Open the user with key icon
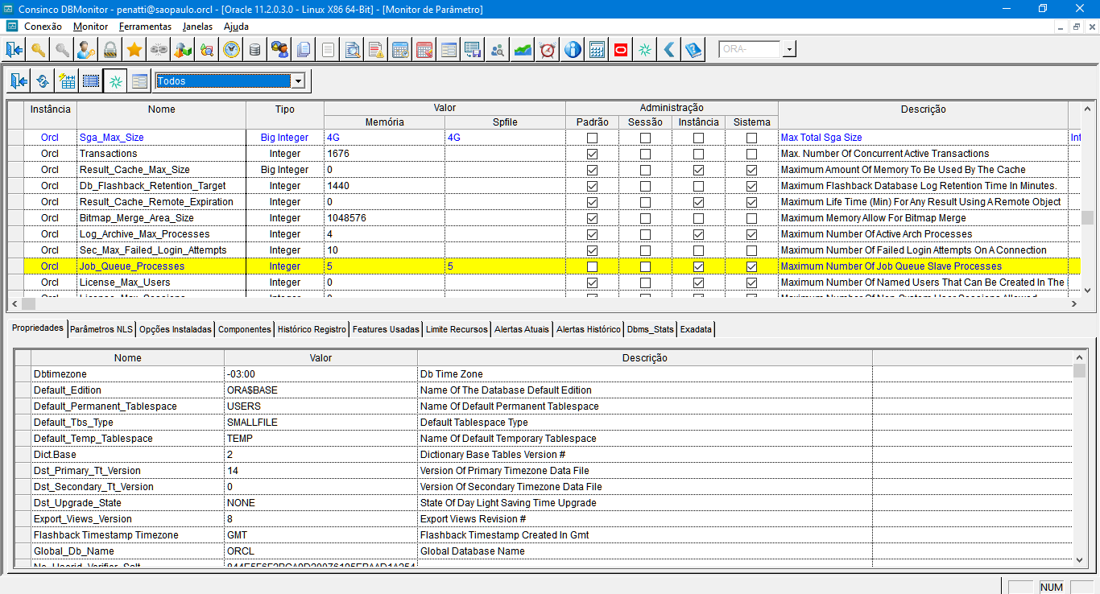The height and width of the screenshot is (594, 1100). click(x=86, y=50)
